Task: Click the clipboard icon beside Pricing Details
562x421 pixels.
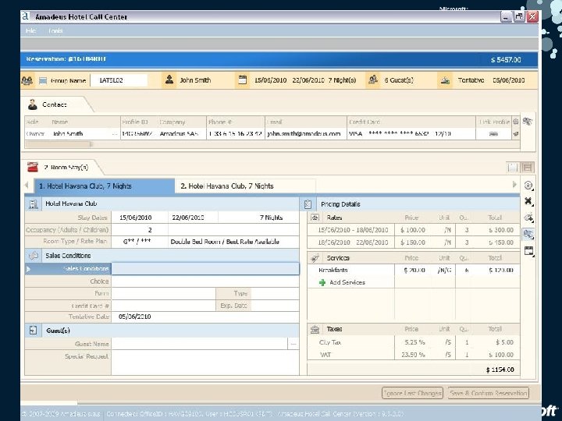Action: (308, 204)
